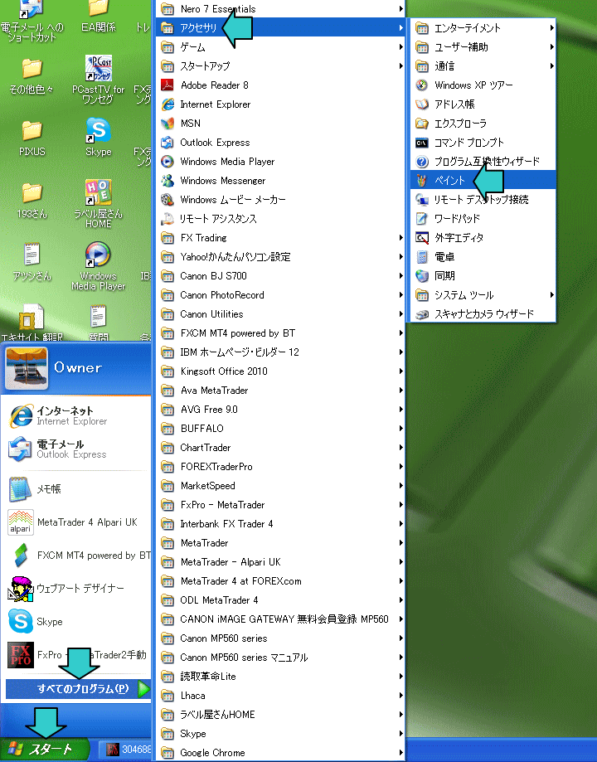
Task: Open the PIXUS folder on desktop
Action: 32,138
